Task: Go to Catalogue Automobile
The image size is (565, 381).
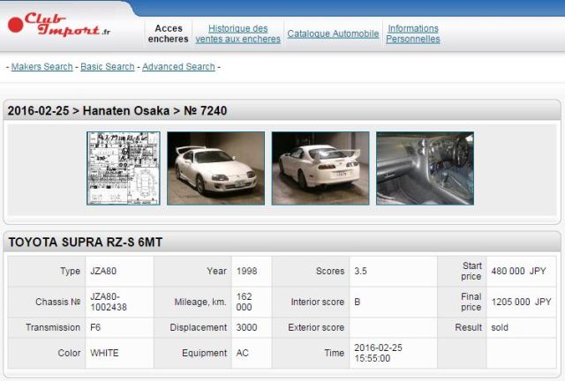Action: tap(333, 34)
